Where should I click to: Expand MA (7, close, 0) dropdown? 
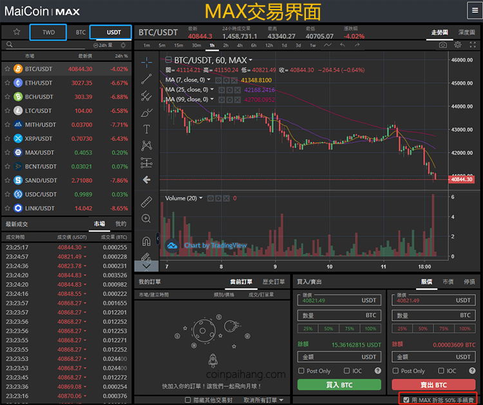[209, 79]
